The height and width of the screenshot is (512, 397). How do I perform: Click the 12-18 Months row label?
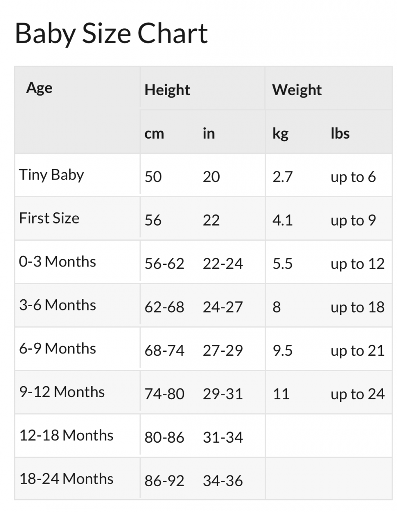(x=66, y=435)
